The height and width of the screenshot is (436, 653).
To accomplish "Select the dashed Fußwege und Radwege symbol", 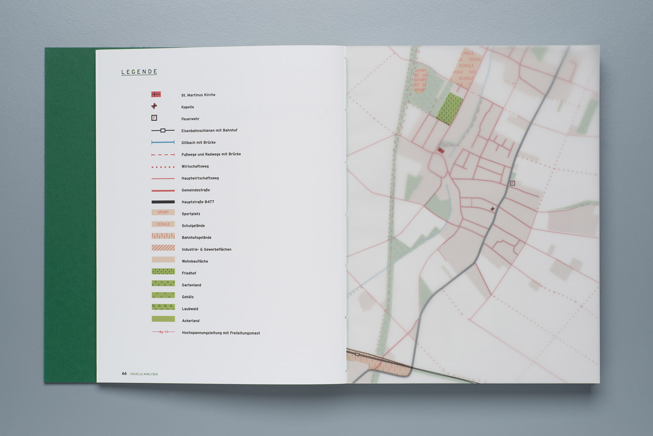I will (x=163, y=155).
